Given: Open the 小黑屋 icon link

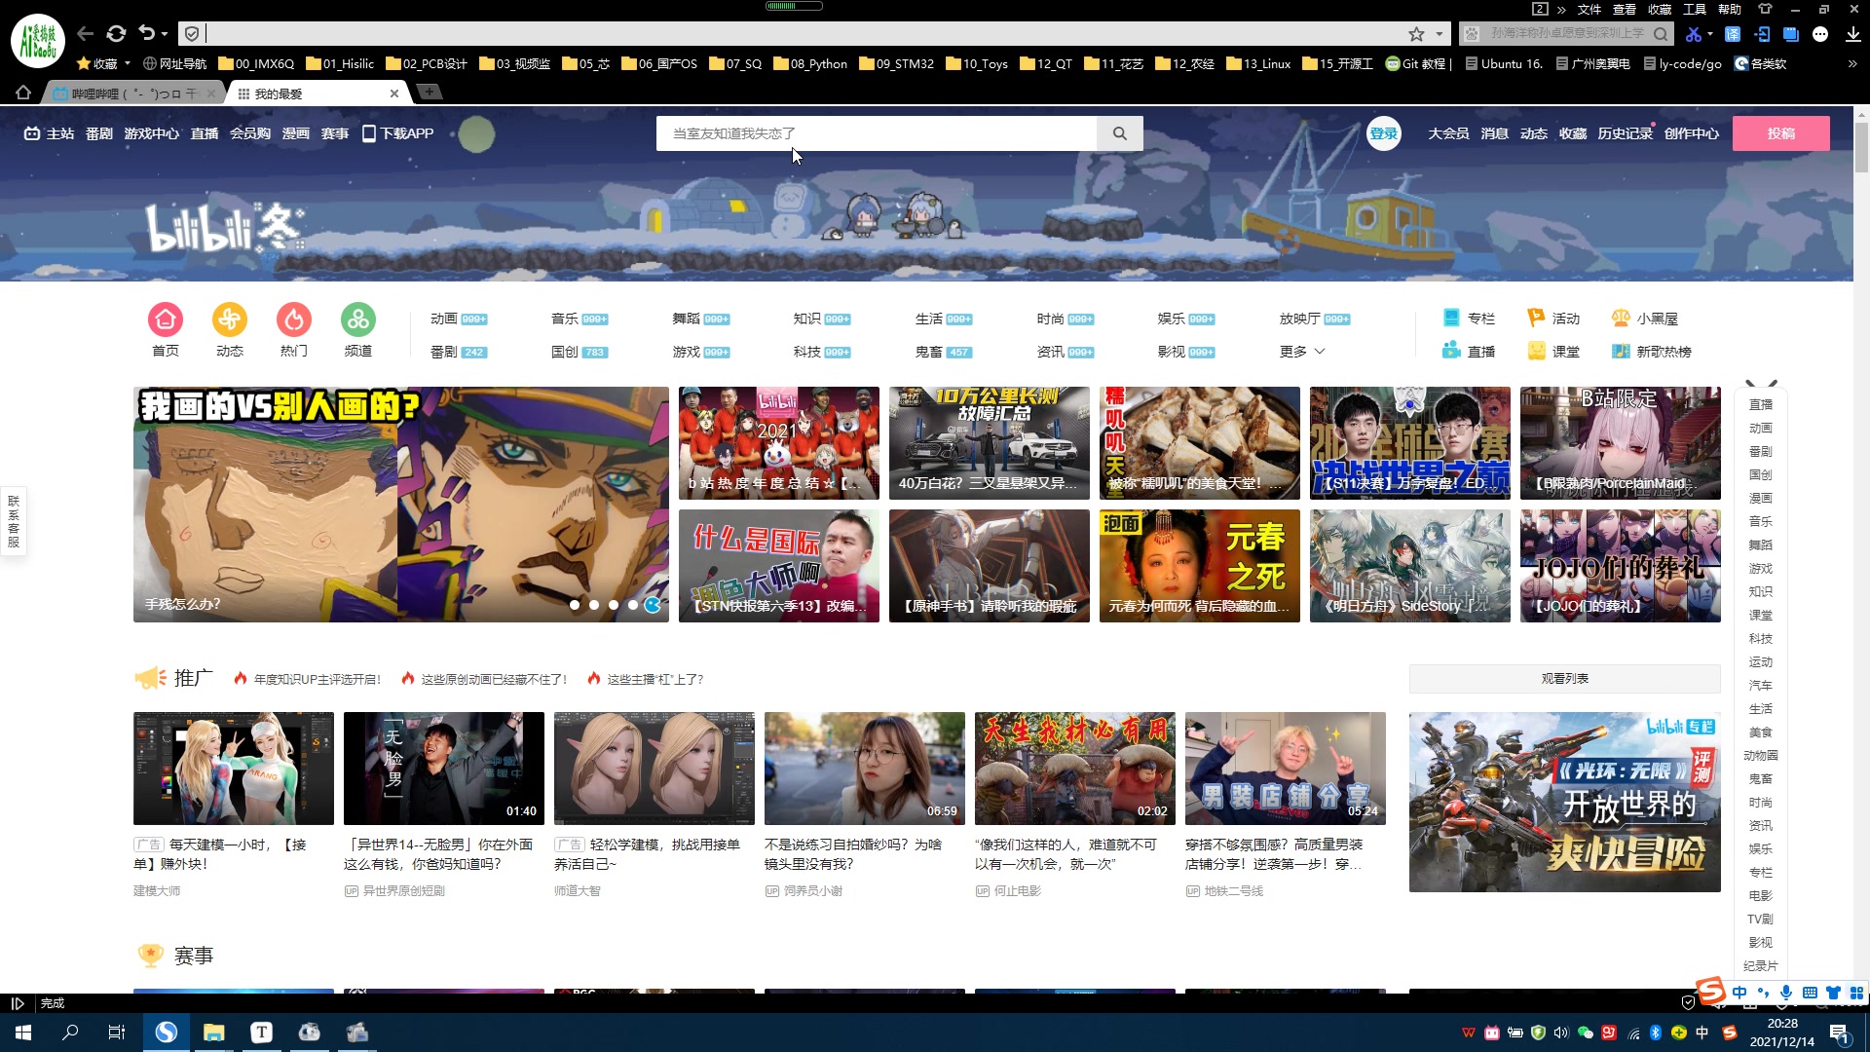Looking at the screenshot, I should click(x=1644, y=319).
